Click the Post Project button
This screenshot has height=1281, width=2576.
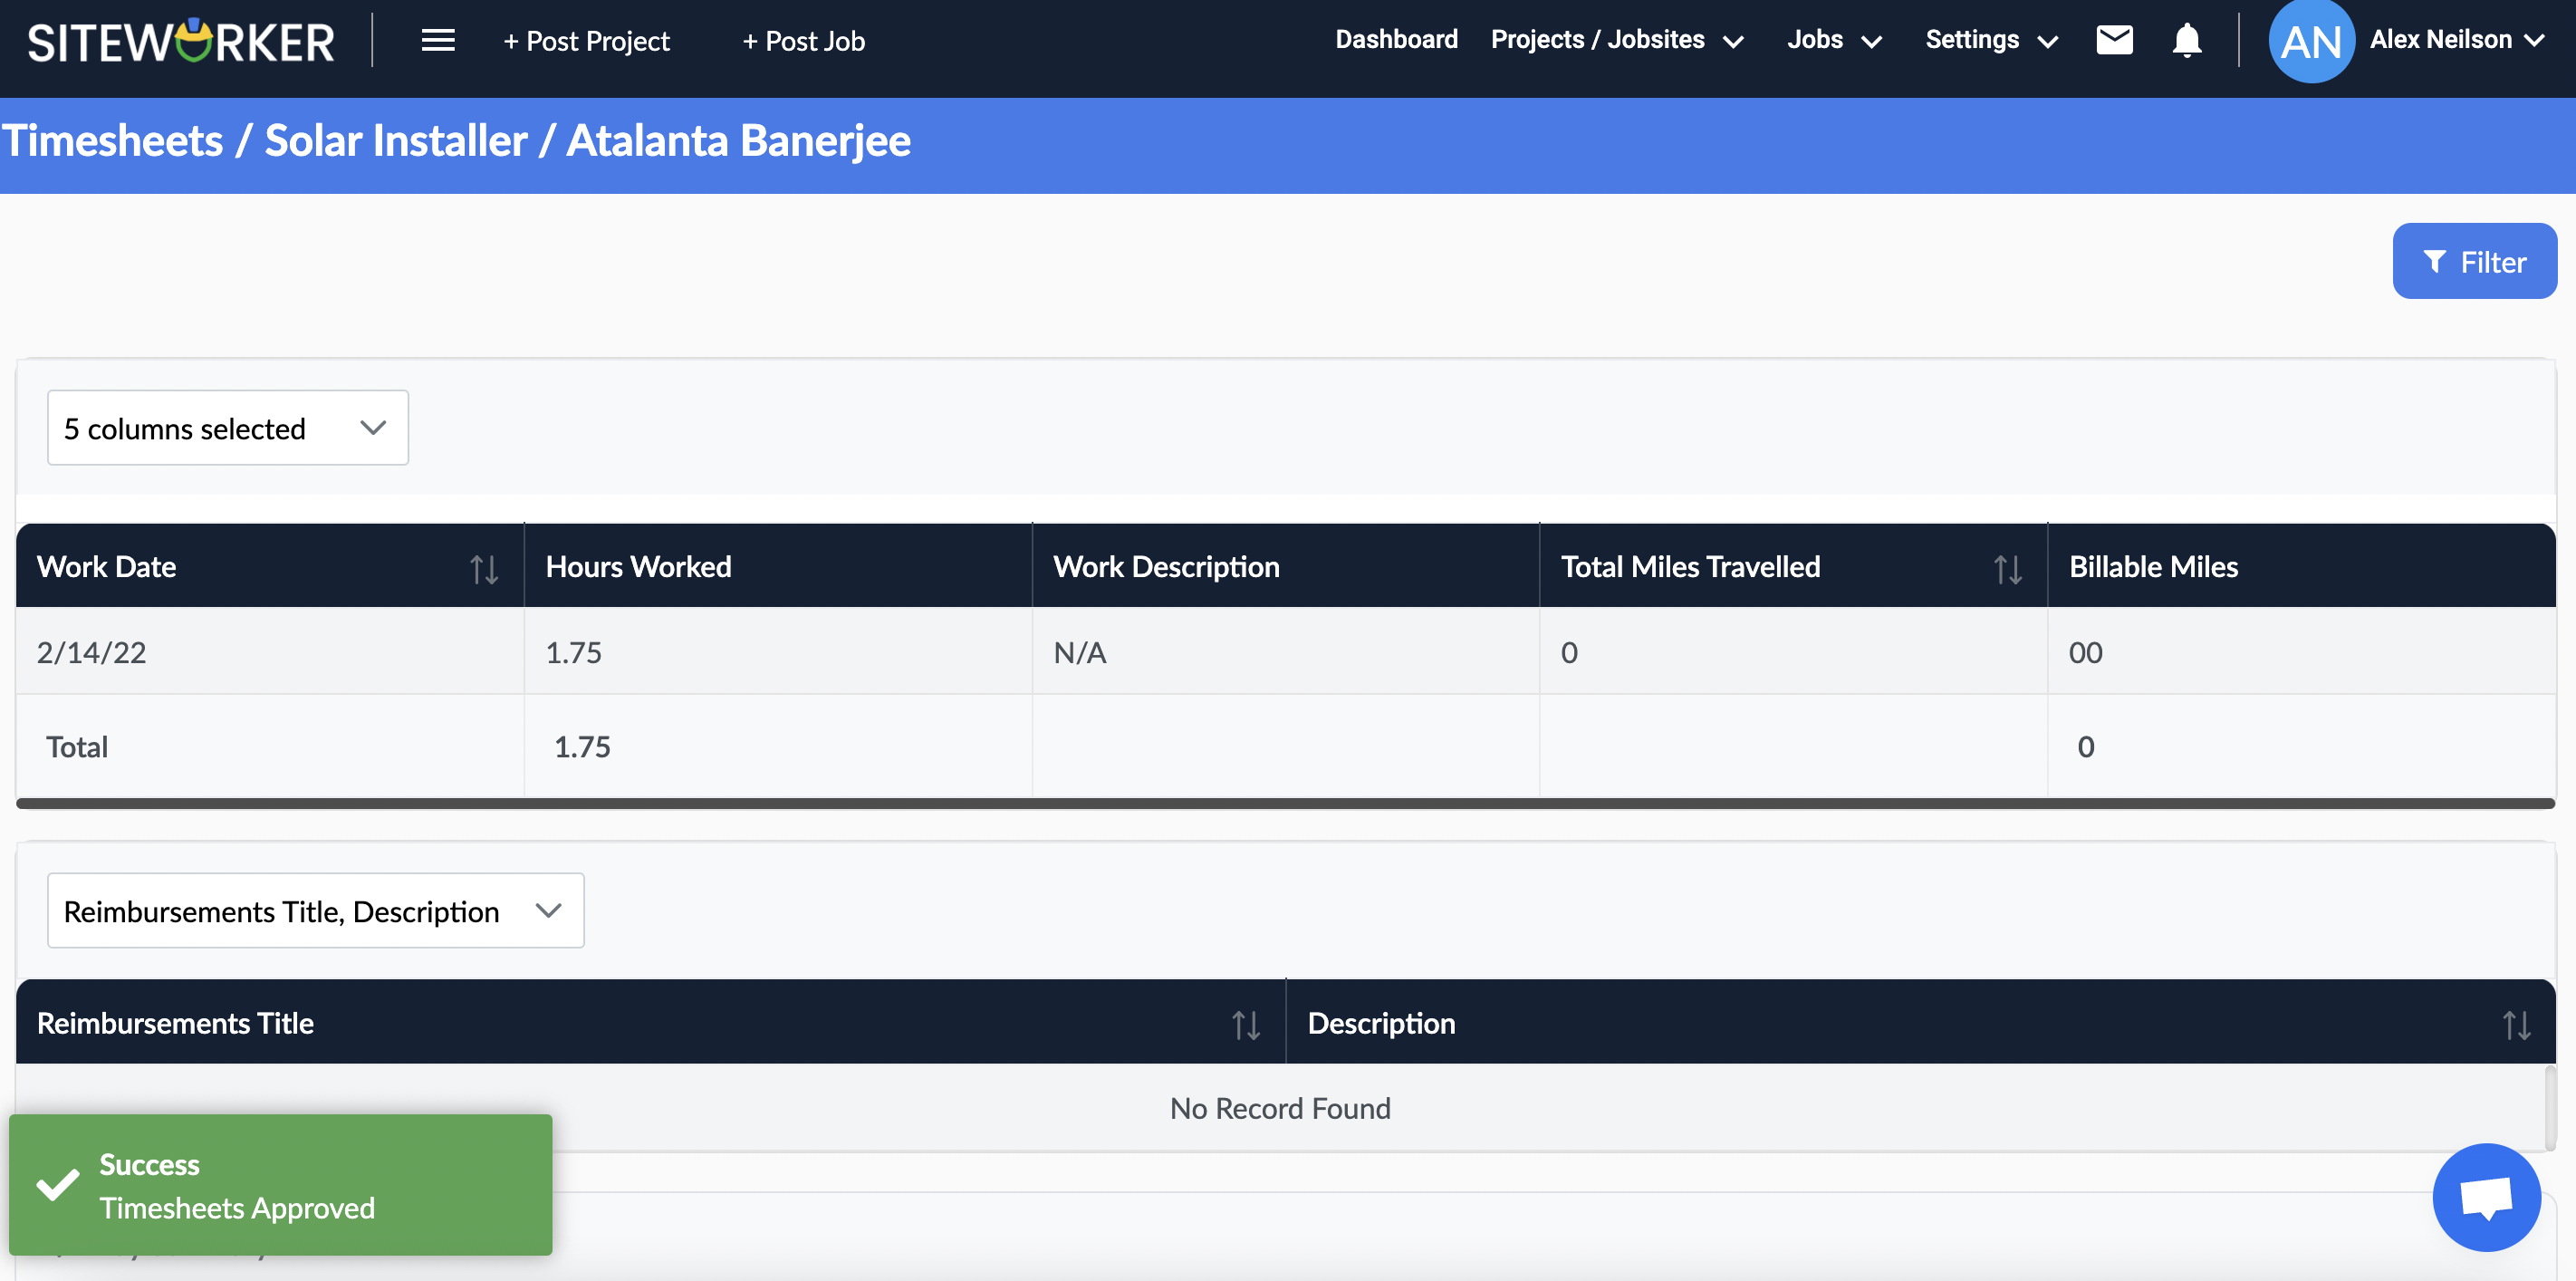(x=585, y=41)
